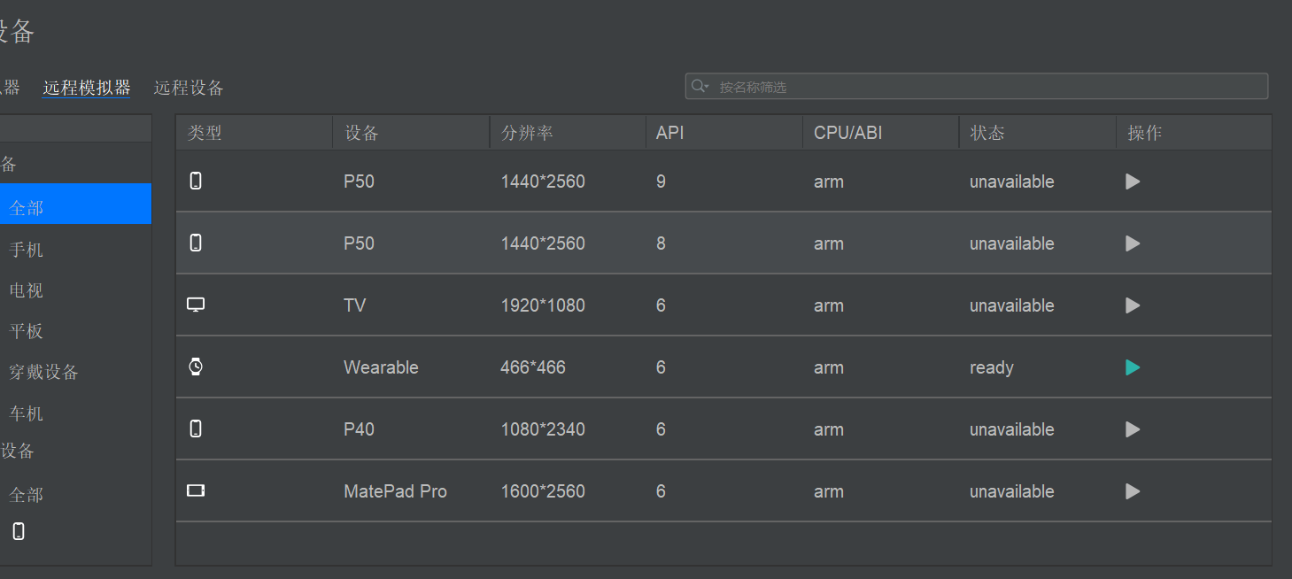1292x579 pixels.
Task: Switch to the 远程设备 tab
Action: [x=189, y=88]
